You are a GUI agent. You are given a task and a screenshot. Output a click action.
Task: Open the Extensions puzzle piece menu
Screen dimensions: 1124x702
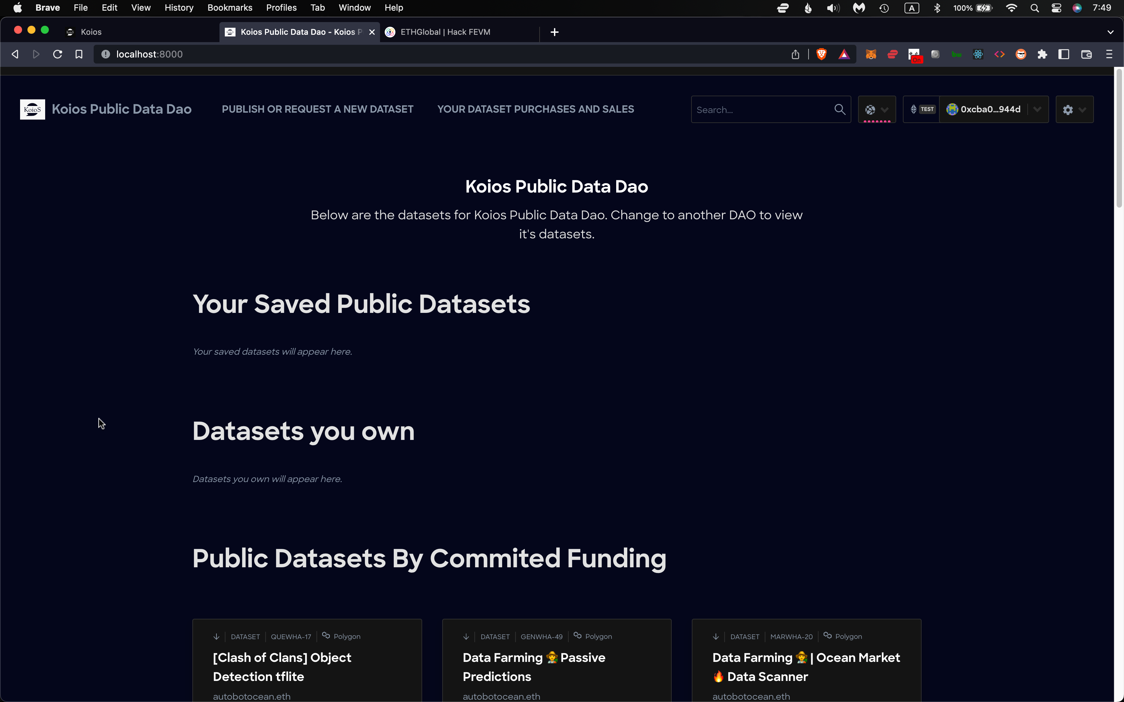point(1042,54)
